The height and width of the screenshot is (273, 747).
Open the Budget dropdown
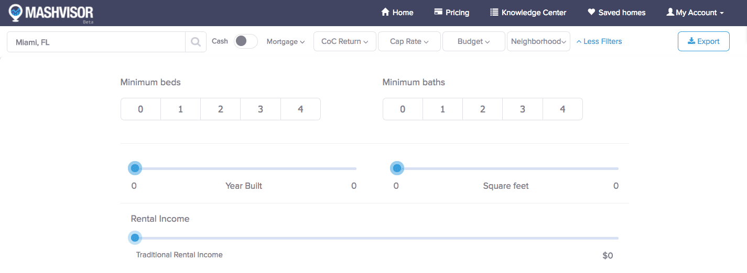click(473, 41)
